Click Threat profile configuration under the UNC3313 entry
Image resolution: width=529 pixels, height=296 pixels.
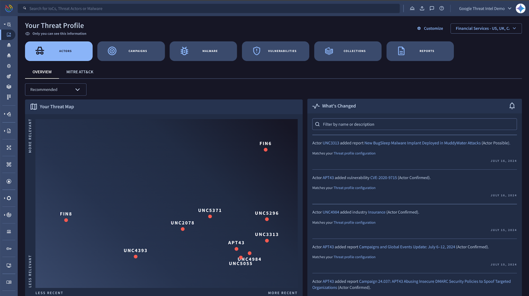(354, 153)
